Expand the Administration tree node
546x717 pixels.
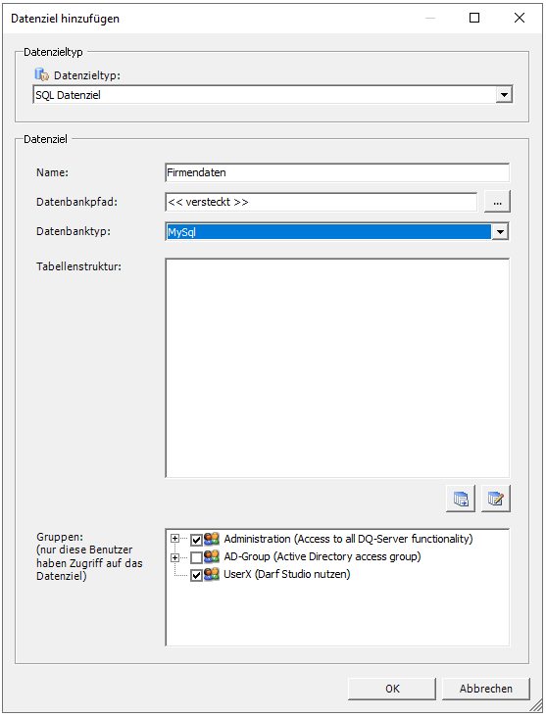[x=174, y=539]
